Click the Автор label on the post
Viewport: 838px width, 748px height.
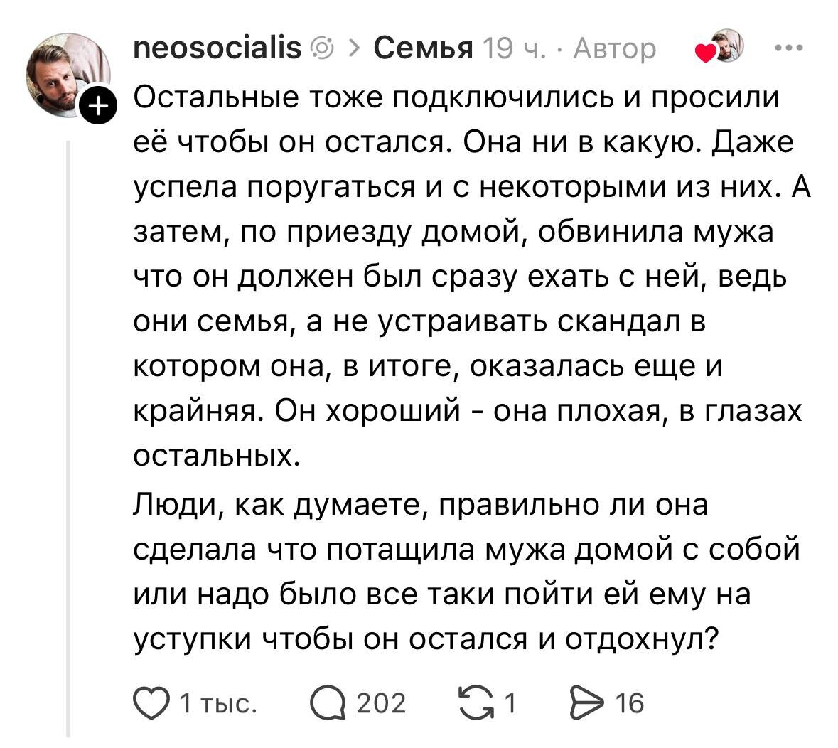click(x=613, y=48)
